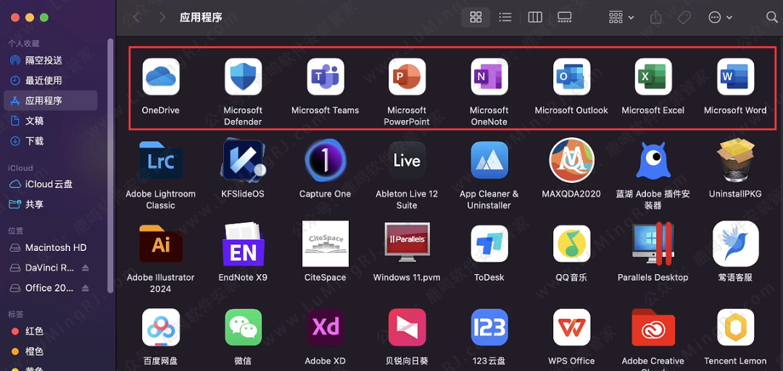Filter by the 橙色 tag
783x371 pixels.
[x=51, y=351]
